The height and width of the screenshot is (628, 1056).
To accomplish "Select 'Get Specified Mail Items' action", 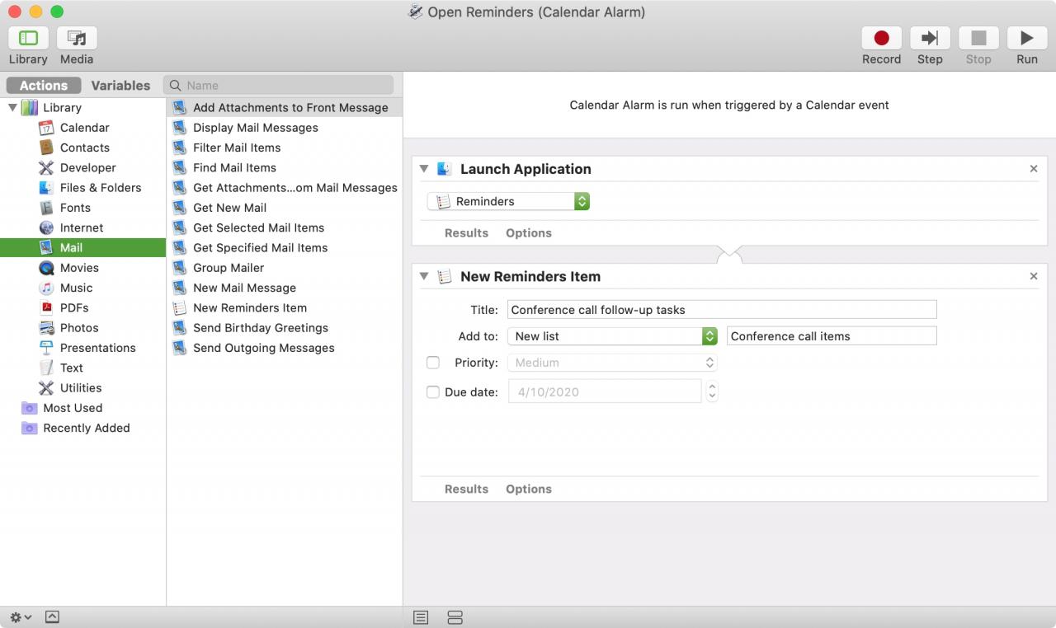I will (x=285, y=247).
